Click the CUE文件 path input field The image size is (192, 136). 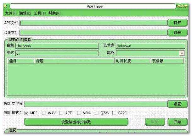(x=93, y=33)
